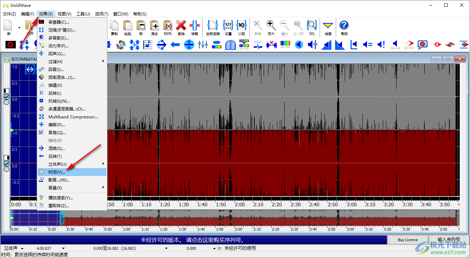Screen dimensions: 470x258
Task: Click the Trim (修剪) icon
Action: (x=195, y=27)
